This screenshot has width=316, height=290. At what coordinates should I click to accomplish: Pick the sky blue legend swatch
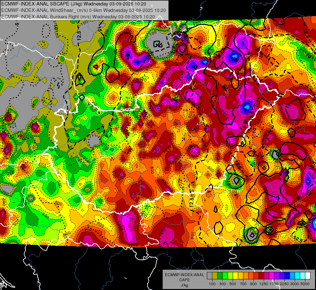click(292, 276)
